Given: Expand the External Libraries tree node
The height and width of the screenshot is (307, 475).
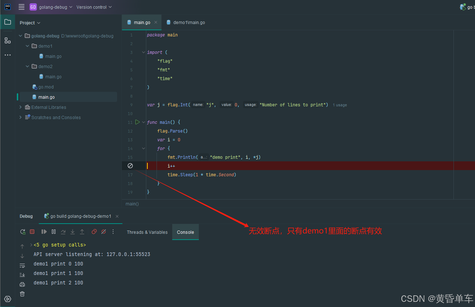Looking at the screenshot, I should coord(20,107).
